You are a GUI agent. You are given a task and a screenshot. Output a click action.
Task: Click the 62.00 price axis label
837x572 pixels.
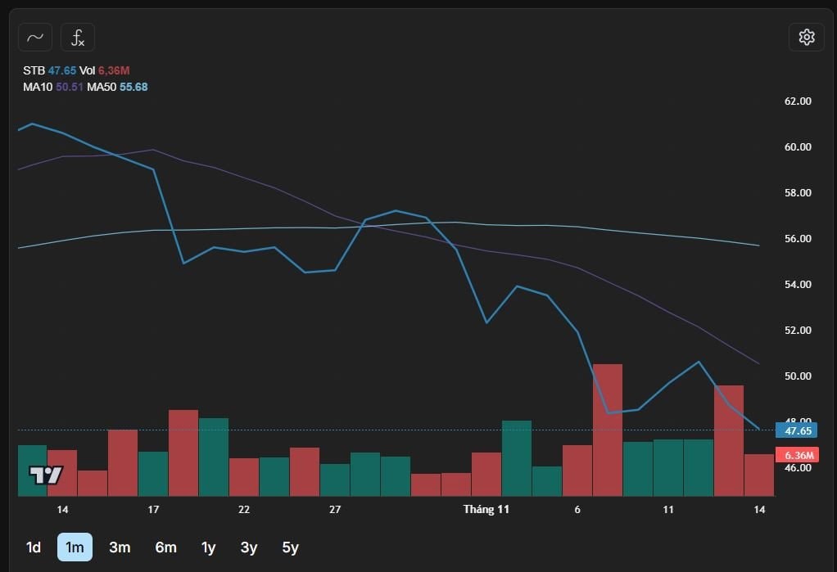click(797, 101)
